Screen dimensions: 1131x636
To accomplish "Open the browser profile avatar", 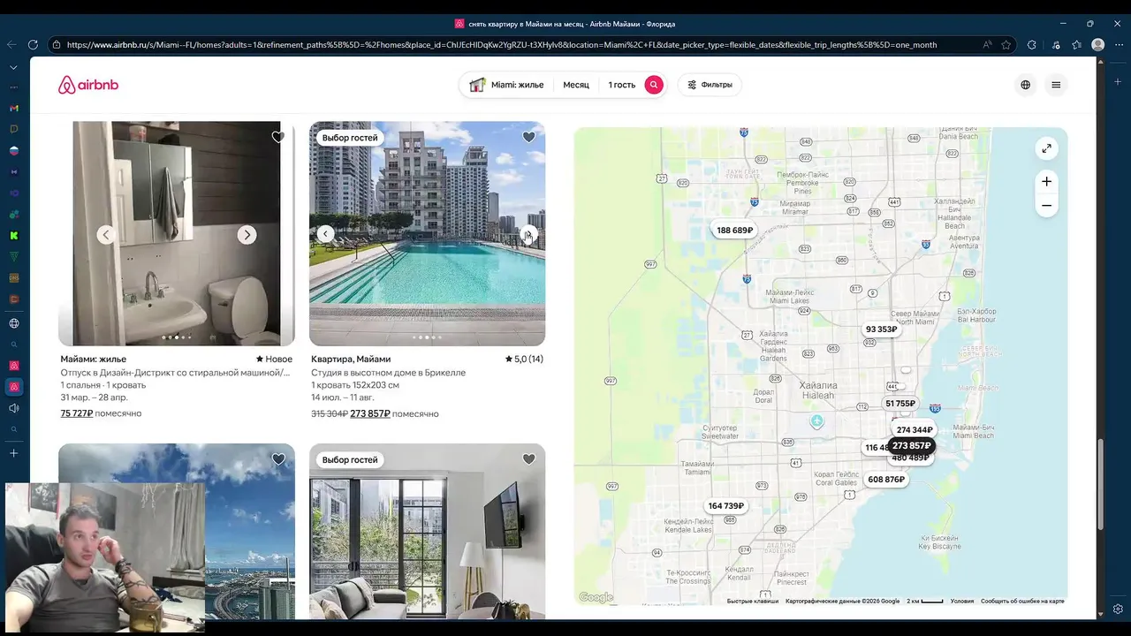I will [1097, 45].
